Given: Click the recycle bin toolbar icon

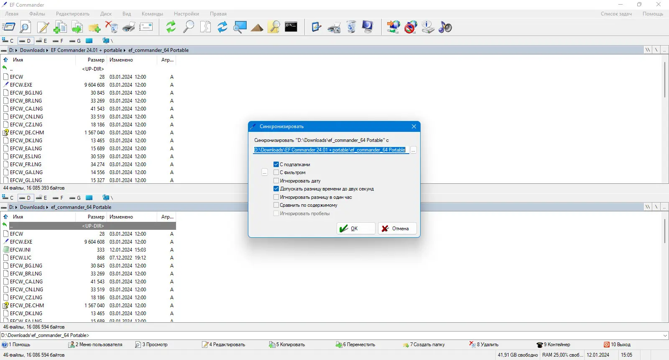Looking at the screenshot, I should click(x=352, y=27).
